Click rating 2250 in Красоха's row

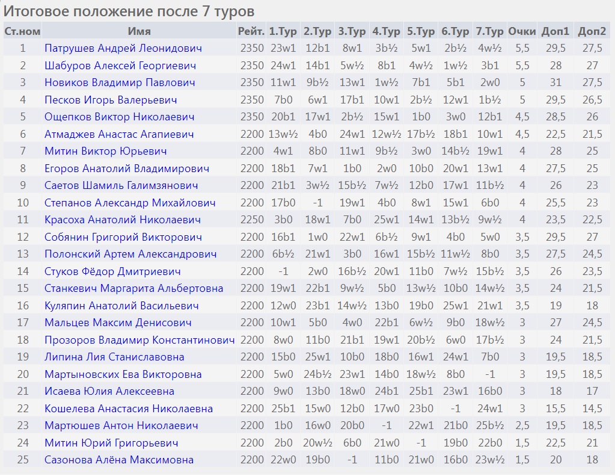point(252,220)
